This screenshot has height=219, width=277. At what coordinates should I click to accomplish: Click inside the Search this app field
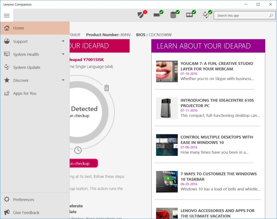pos(244,16)
